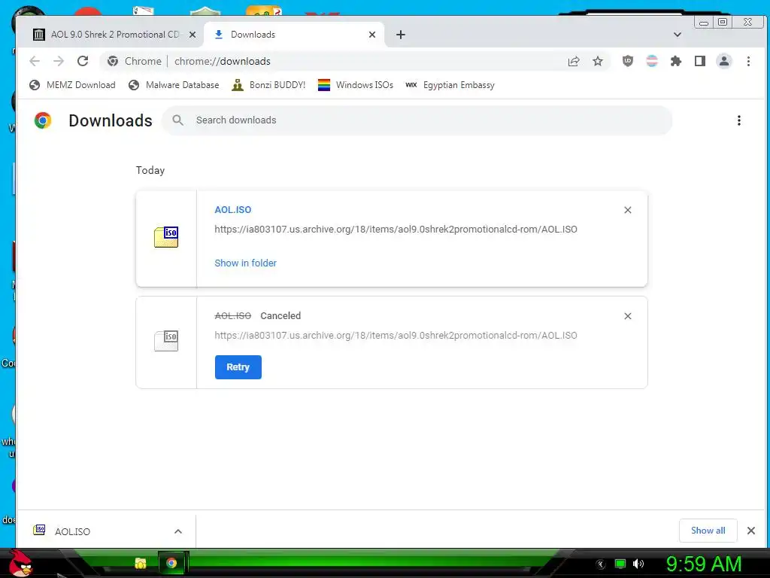Bookmark this tab with the star icon
Screen dimensions: 770x578
[598, 61]
